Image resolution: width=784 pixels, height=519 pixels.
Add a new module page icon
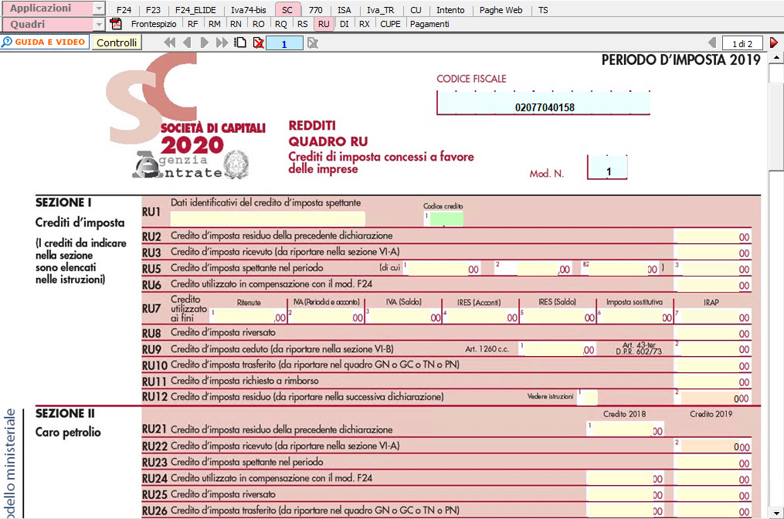(x=240, y=43)
